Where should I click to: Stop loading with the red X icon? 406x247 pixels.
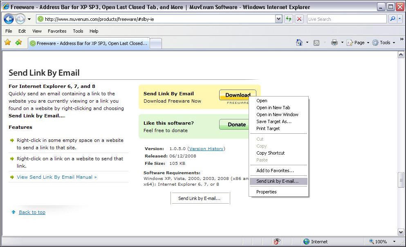click(299, 19)
